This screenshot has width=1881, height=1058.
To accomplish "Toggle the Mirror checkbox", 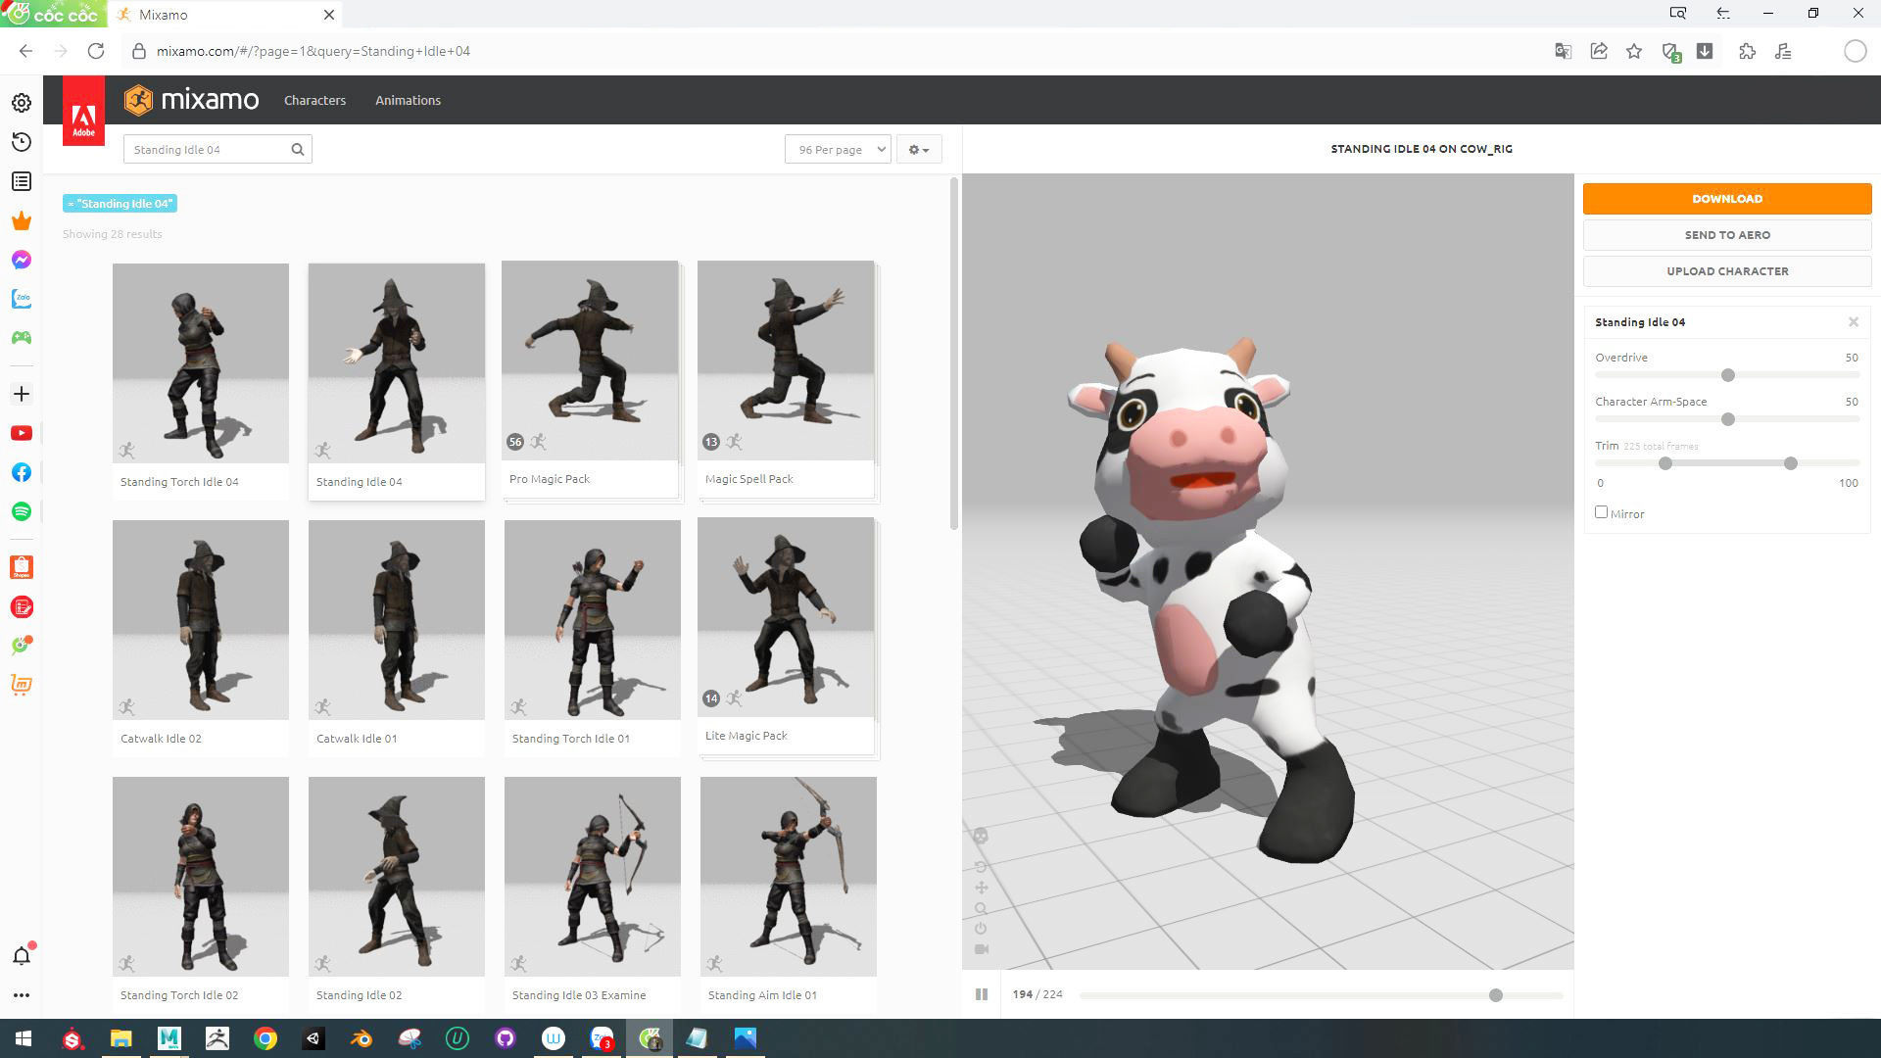I will coord(1601,511).
